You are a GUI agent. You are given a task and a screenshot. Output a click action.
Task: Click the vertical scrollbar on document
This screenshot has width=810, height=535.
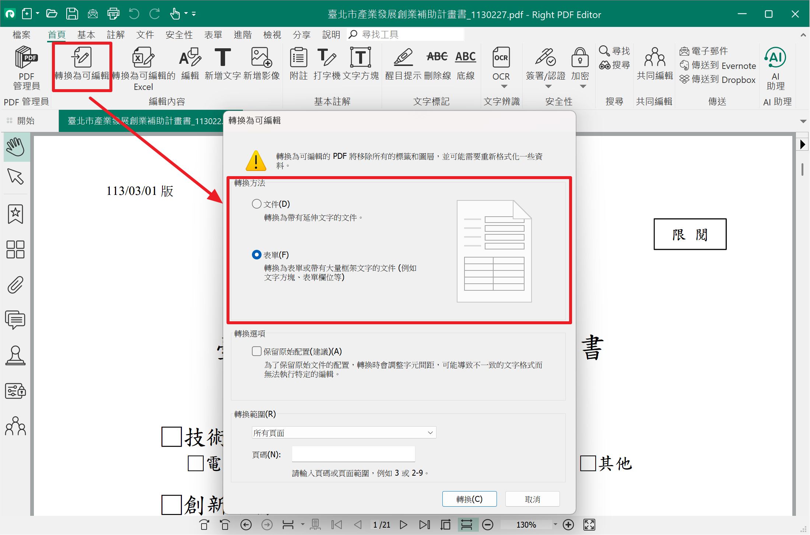[802, 169]
